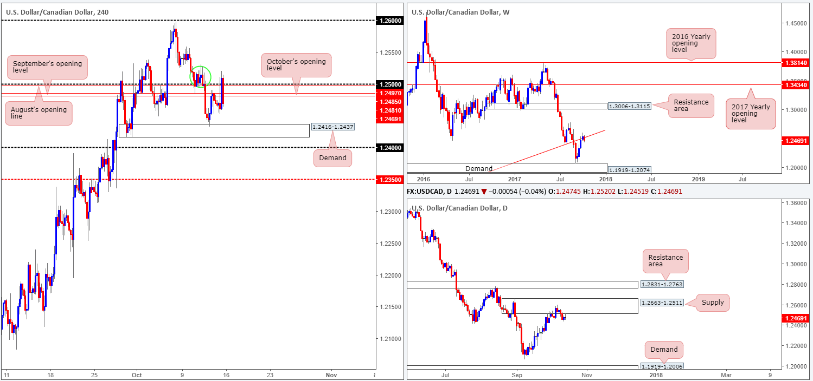Screen dimensions: 813x381
Task: Click the '16' date on the 240 chart time axis
Action: coord(226,374)
